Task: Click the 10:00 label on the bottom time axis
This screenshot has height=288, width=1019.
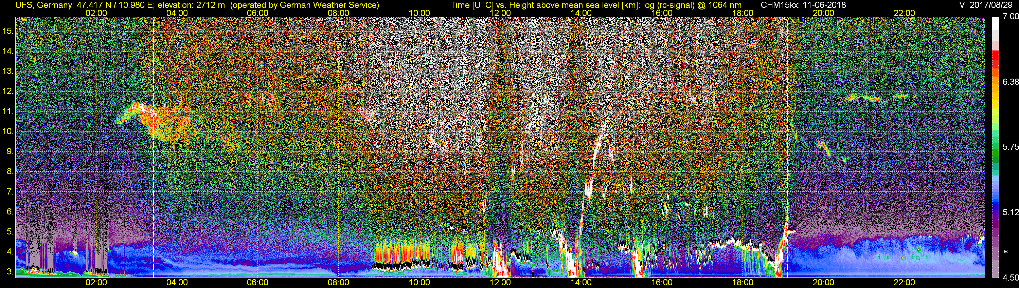Action: pyautogui.click(x=419, y=283)
